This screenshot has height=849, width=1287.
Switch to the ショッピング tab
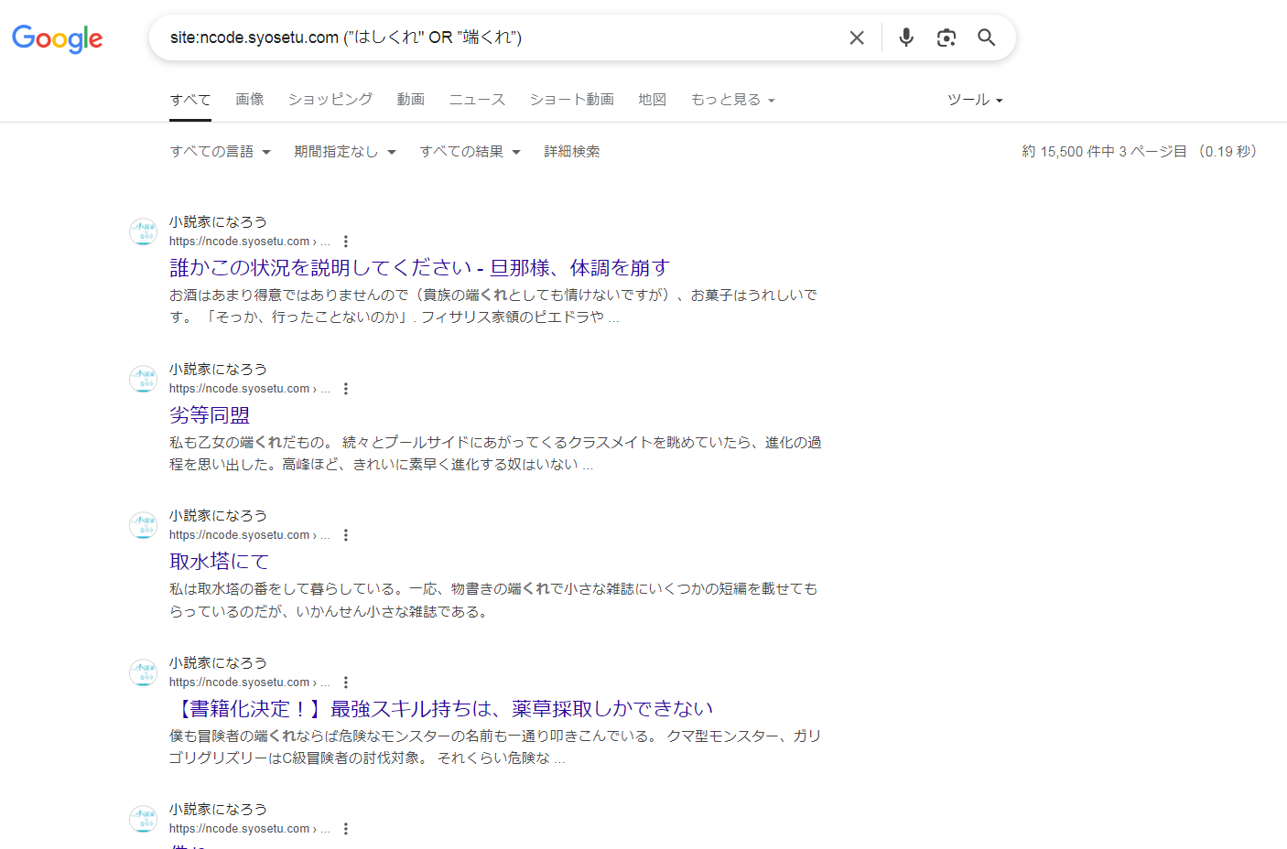(330, 100)
